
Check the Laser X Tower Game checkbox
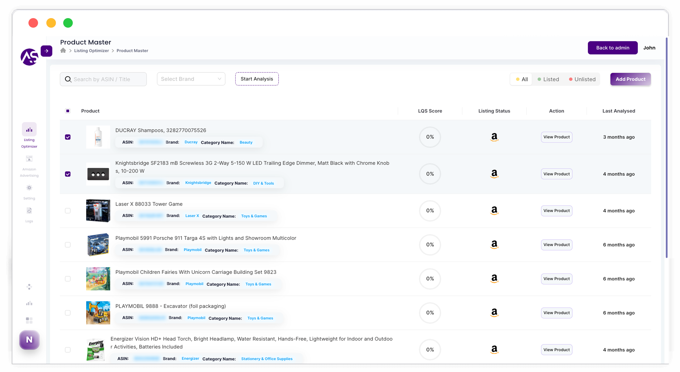pos(68,211)
